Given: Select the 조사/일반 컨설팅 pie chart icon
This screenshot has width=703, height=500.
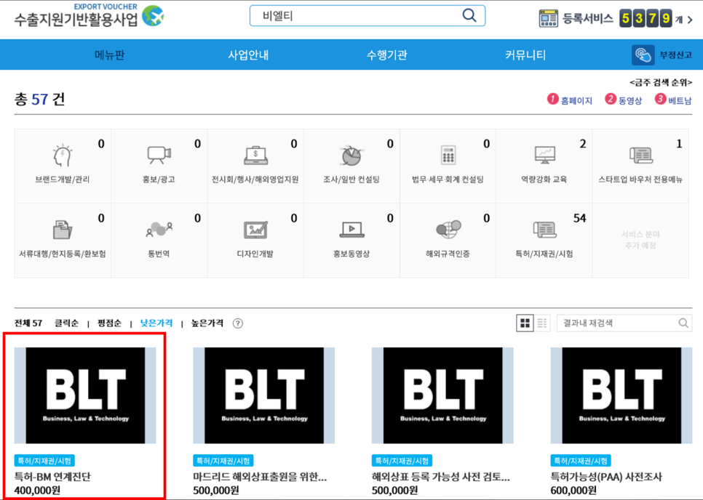Looking at the screenshot, I should coord(351,156).
